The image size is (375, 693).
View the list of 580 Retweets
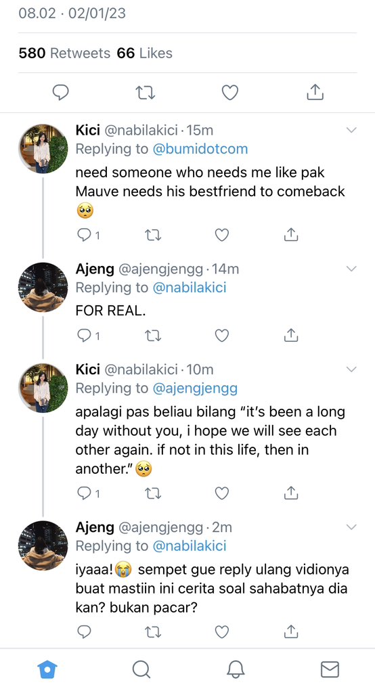(x=64, y=53)
